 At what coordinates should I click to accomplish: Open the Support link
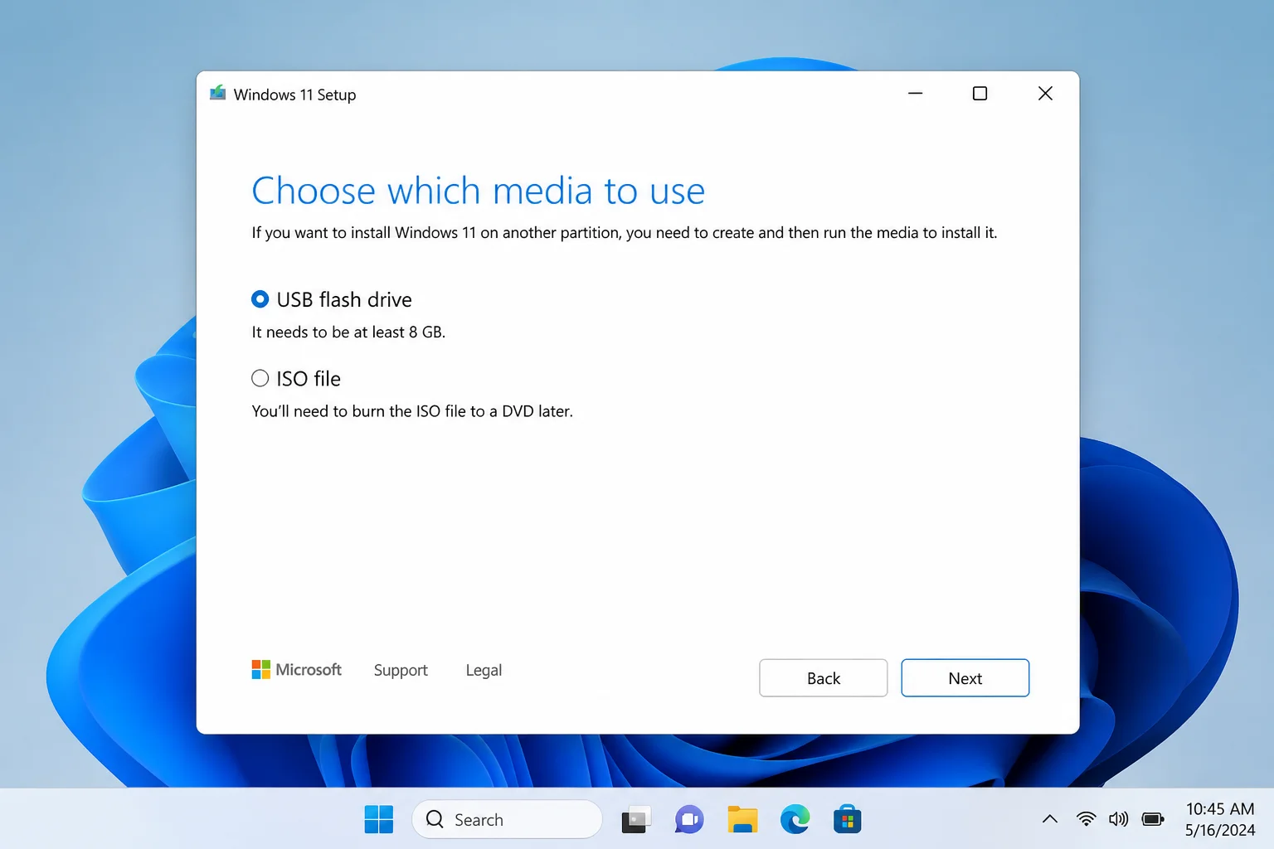point(401,670)
